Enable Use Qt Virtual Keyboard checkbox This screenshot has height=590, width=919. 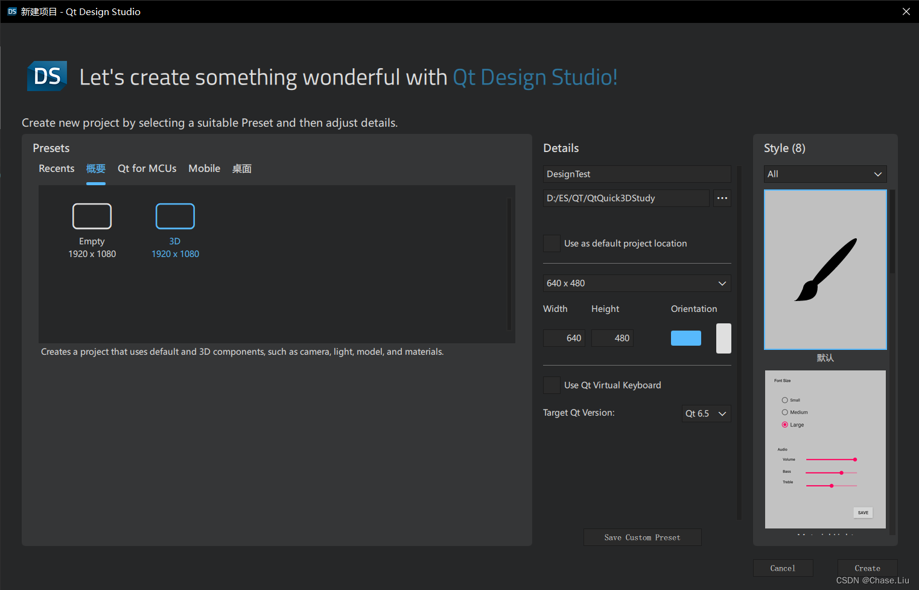tap(552, 385)
